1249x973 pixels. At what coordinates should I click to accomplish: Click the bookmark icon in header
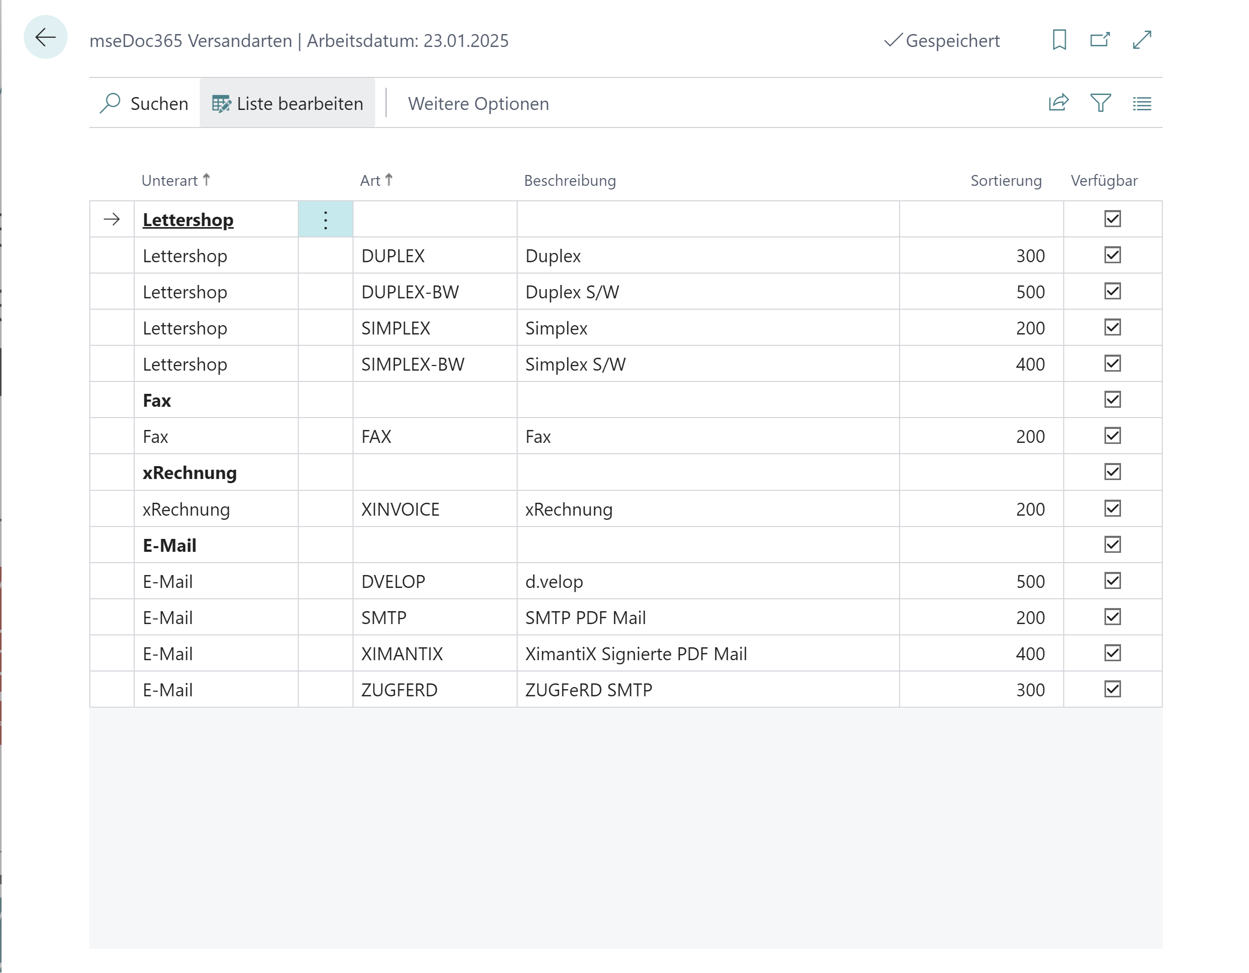(1059, 40)
